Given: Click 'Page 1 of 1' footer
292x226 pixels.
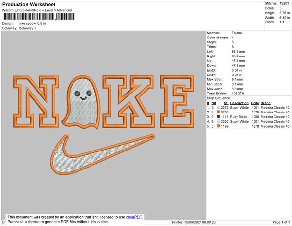Looking at the screenshot, I should click(281, 222).
